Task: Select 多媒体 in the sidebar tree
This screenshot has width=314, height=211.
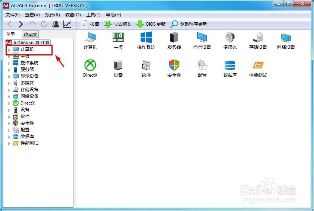Action: (x=23, y=83)
